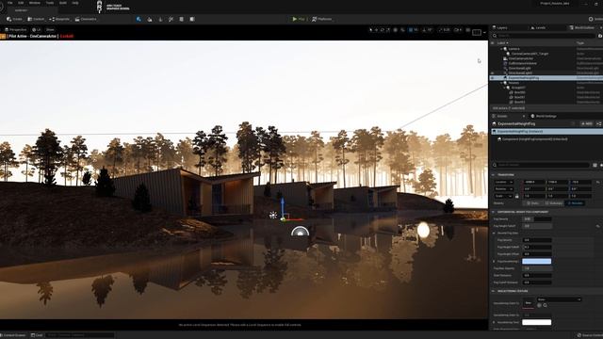Screen dimensions: 603x339
Task: Toggle world/local coordinate space icon
Action: 396,29
